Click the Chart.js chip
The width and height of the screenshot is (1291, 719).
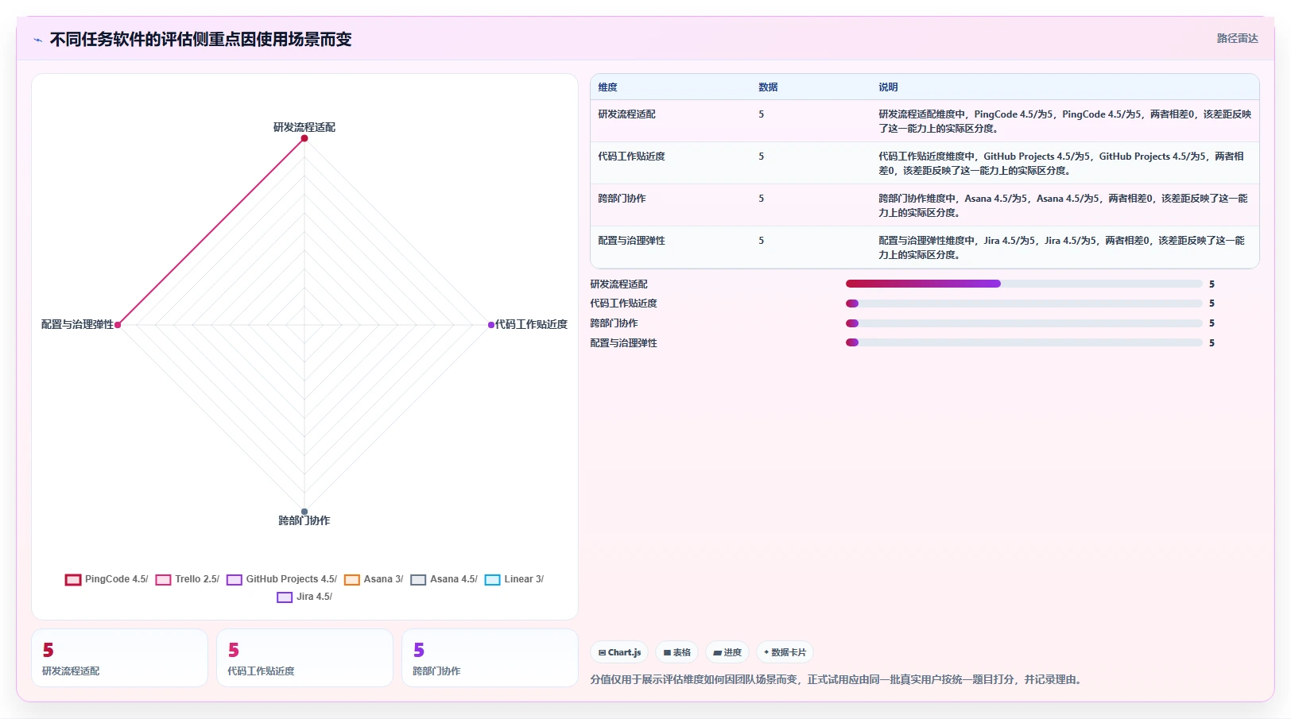619,652
